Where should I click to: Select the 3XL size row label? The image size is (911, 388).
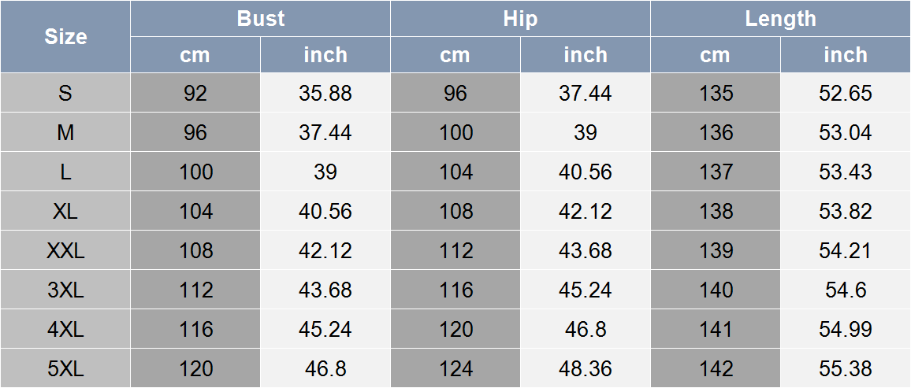pyautogui.click(x=65, y=290)
